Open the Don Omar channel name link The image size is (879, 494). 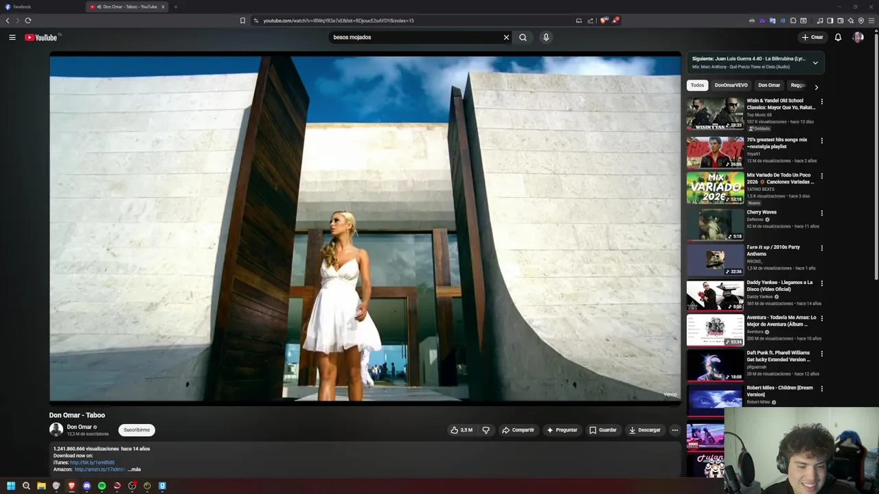pos(79,427)
